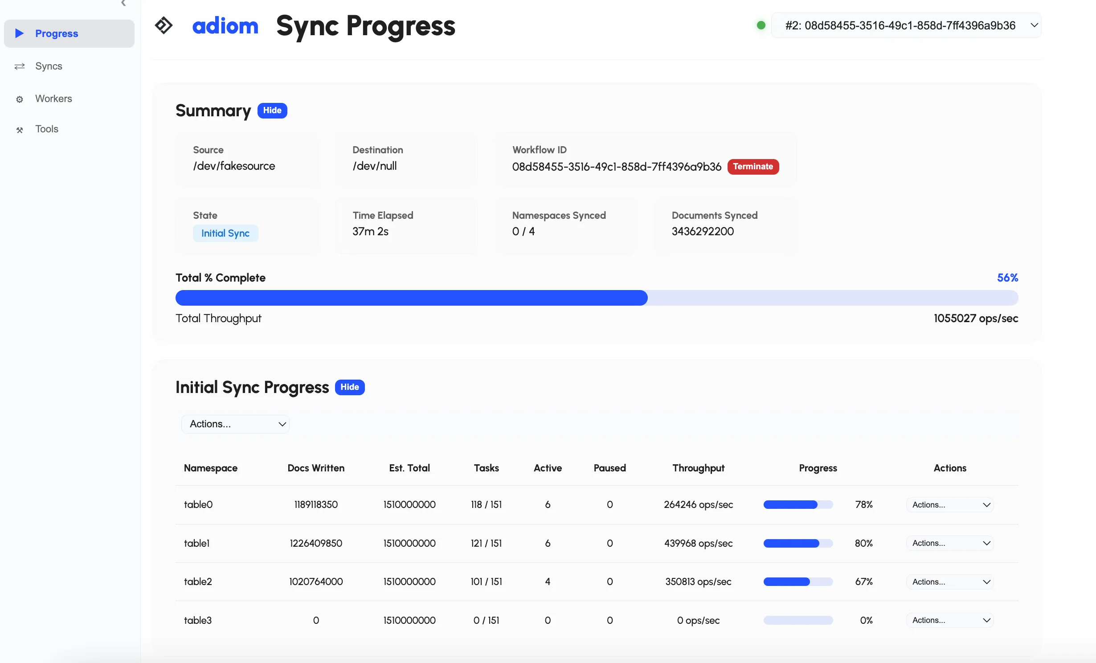Click the Initial Sync state badge

[x=225, y=233]
